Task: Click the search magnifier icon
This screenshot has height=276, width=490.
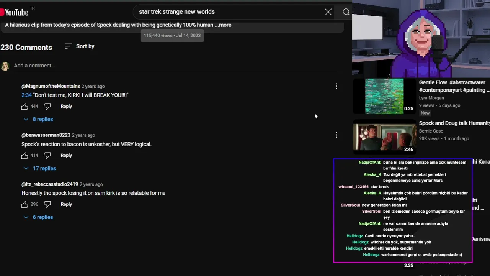Action: pos(346,12)
